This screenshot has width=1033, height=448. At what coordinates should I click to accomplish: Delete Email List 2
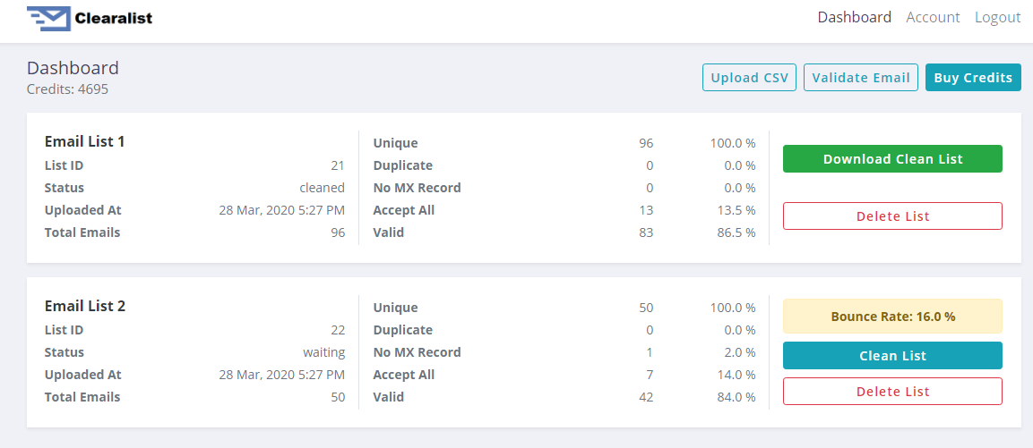click(892, 392)
